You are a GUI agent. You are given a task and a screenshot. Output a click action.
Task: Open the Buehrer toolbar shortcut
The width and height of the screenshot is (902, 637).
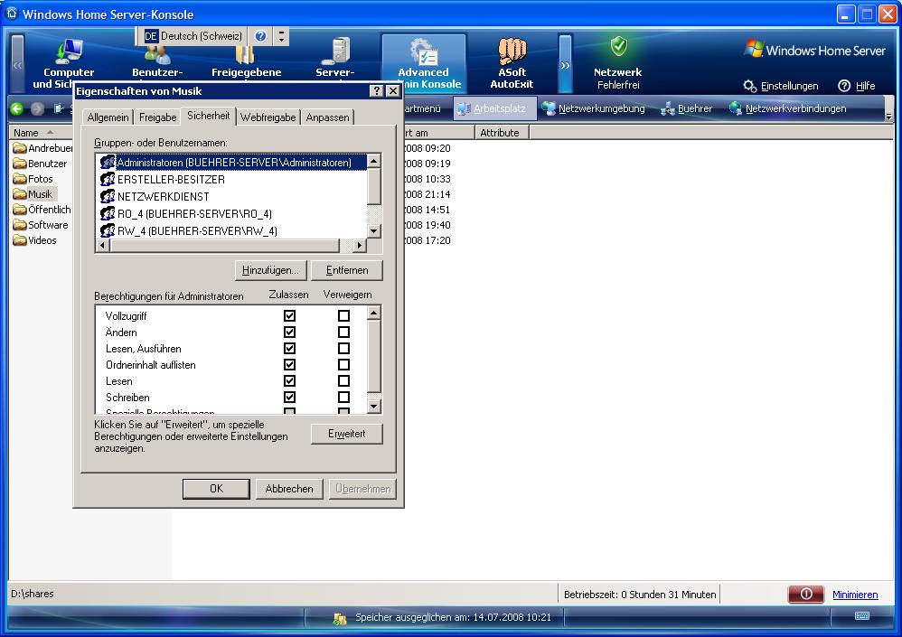688,108
